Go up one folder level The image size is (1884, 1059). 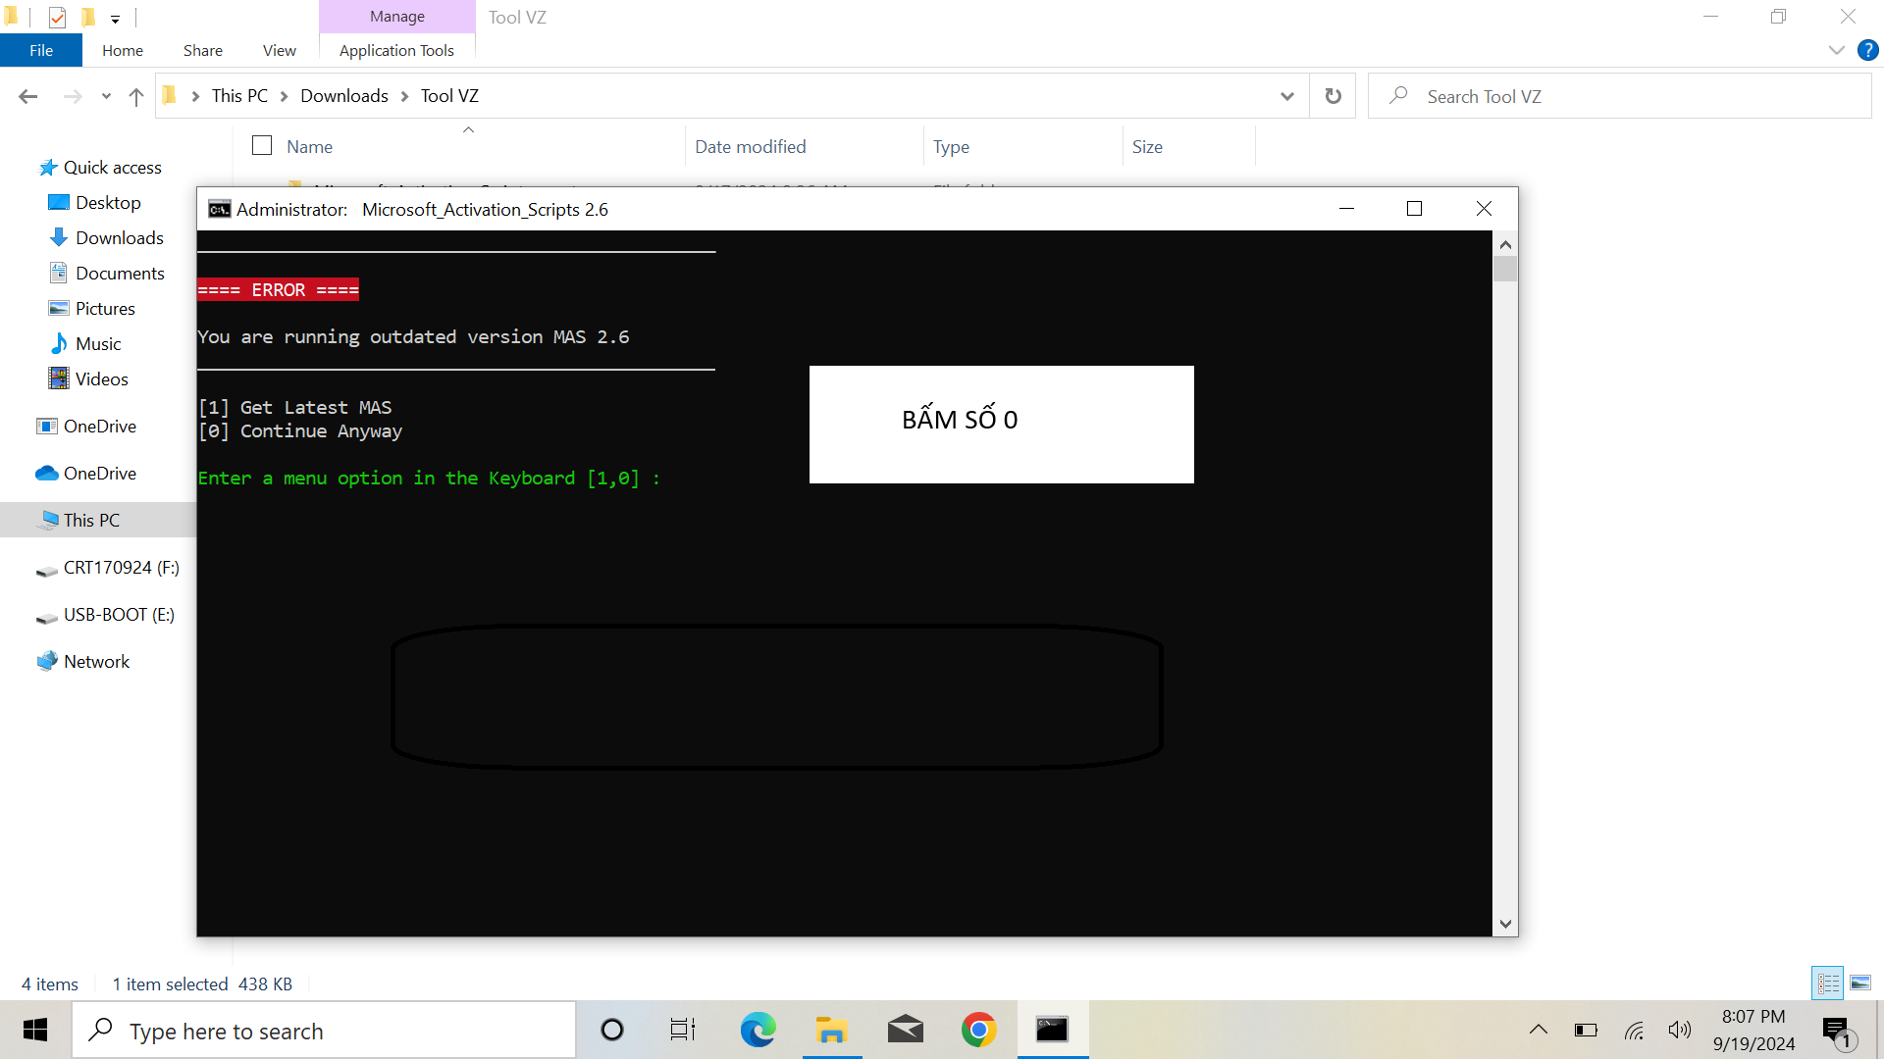tap(136, 96)
